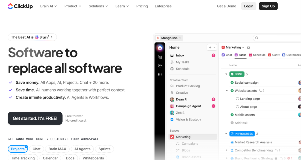Image resolution: width=301 pixels, height=160 pixels.
Task: Collapse the DONE group
Action: pos(226,74)
